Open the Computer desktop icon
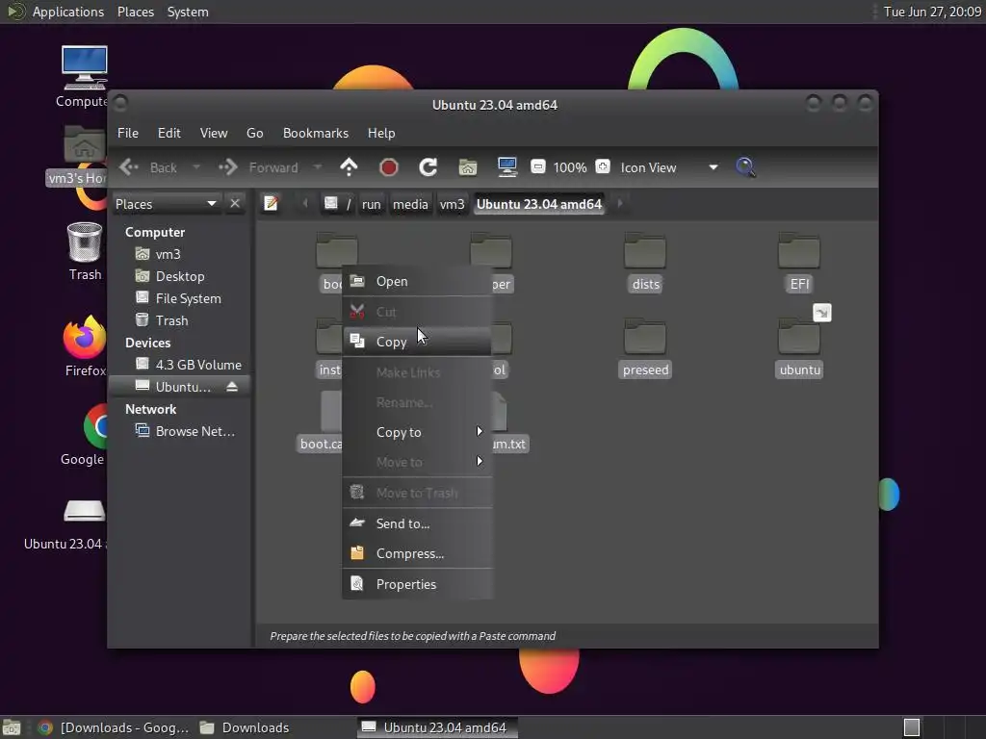 [x=85, y=77]
